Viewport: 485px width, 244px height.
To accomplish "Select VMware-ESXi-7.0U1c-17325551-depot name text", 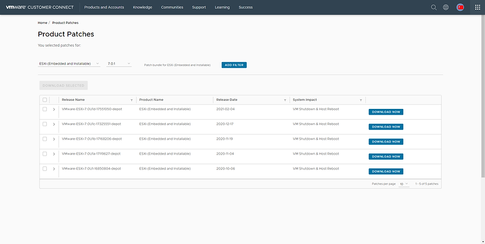I will [91, 124].
